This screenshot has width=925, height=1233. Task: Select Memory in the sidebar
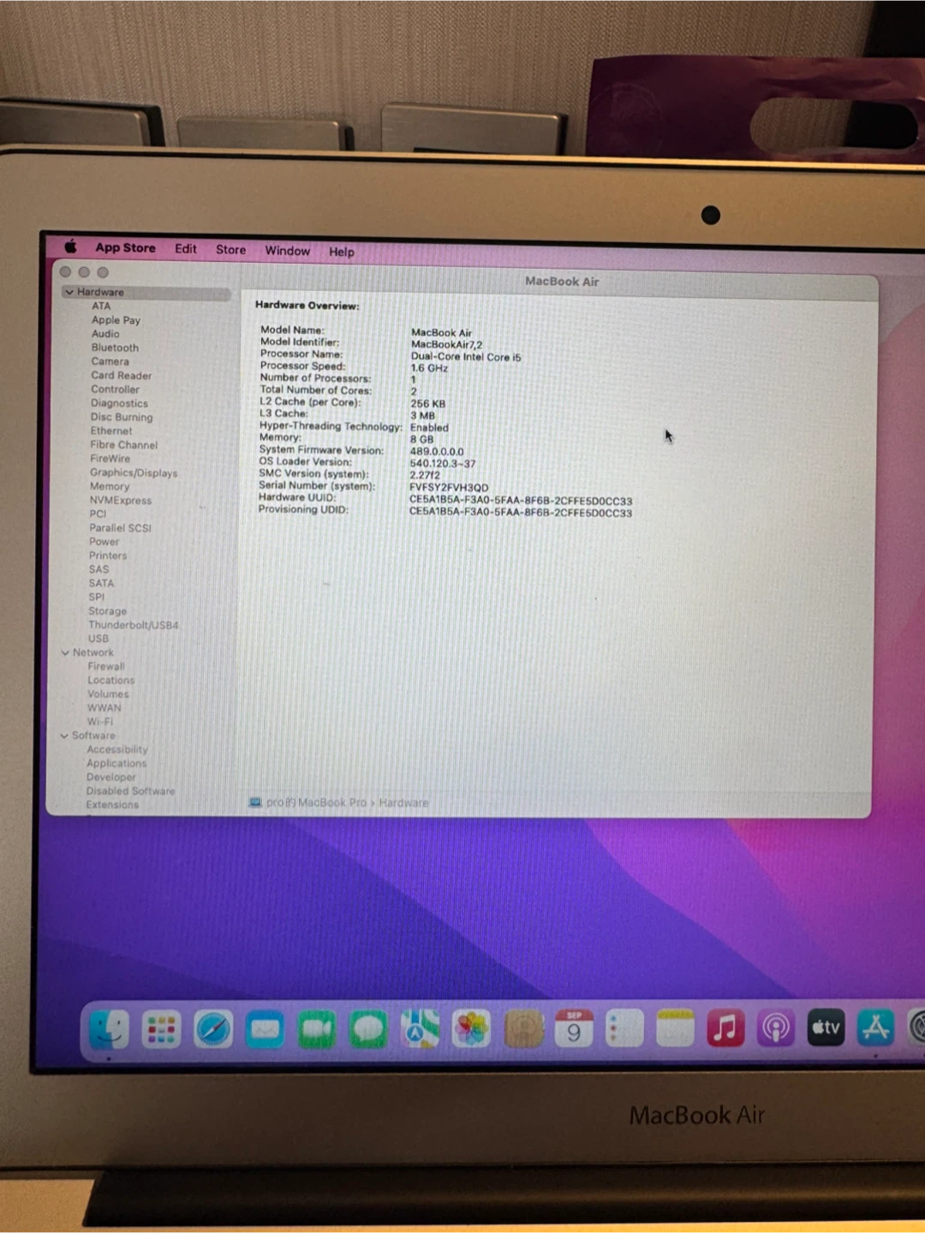[x=110, y=486]
